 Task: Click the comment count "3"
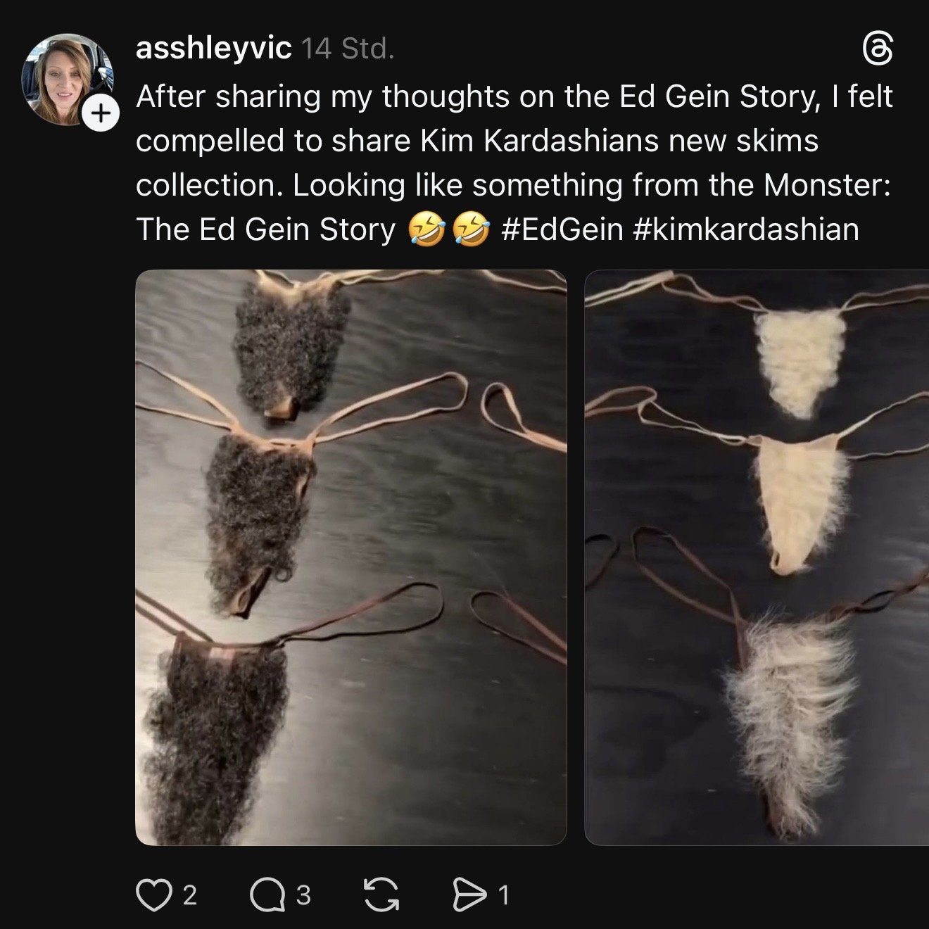coord(303,895)
